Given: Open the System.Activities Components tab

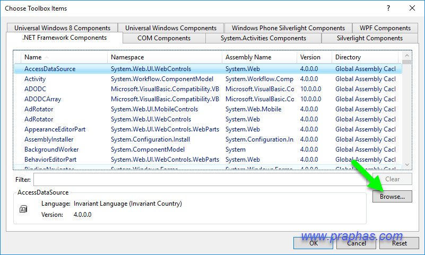Looking at the screenshot, I should pyautogui.click(x=263, y=38).
